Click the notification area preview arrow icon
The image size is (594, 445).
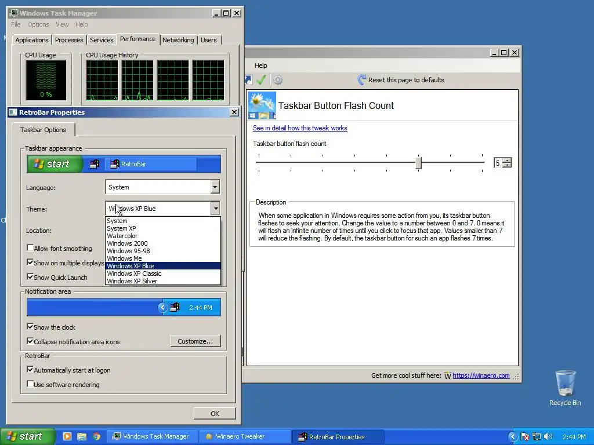pyautogui.click(x=162, y=307)
